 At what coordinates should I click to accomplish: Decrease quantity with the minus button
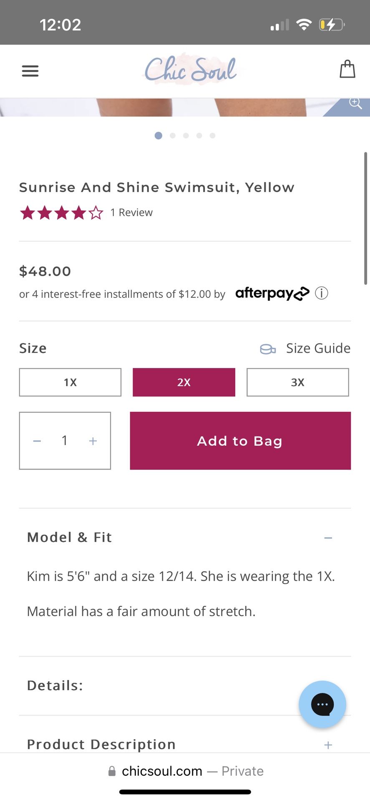tap(37, 441)
